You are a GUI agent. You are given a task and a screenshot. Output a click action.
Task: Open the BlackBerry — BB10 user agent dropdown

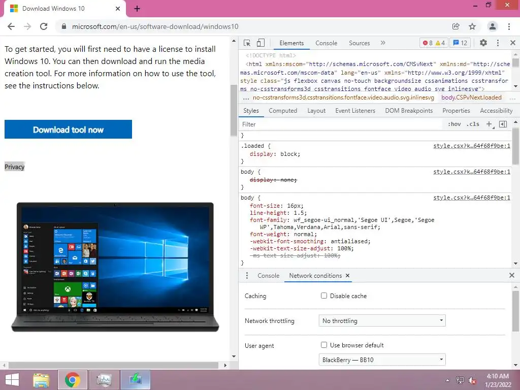pyautogui.click(x=382, y=360)
